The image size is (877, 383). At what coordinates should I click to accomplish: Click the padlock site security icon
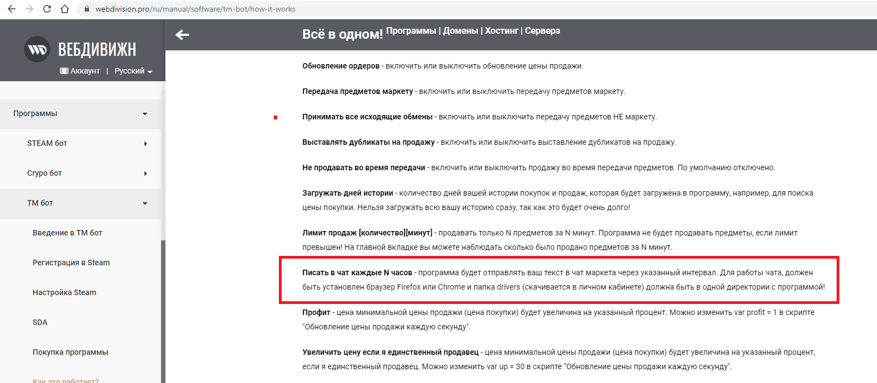pos(86,9)
